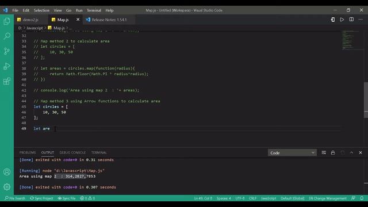The height and width of the screenshot is (207, 368).
Task: Open the View menu
Action: pos(57,10)
